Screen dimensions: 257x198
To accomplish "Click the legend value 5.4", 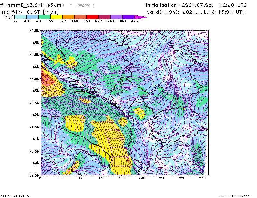I will click(x=39, y=21).
